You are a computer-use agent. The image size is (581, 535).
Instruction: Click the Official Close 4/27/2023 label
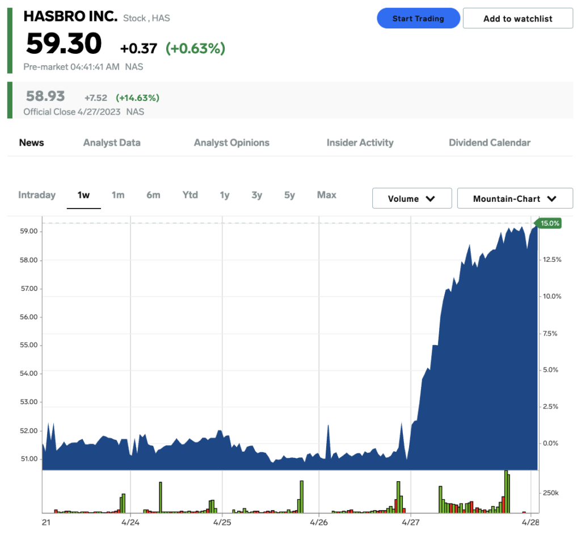tap(72, 112)
